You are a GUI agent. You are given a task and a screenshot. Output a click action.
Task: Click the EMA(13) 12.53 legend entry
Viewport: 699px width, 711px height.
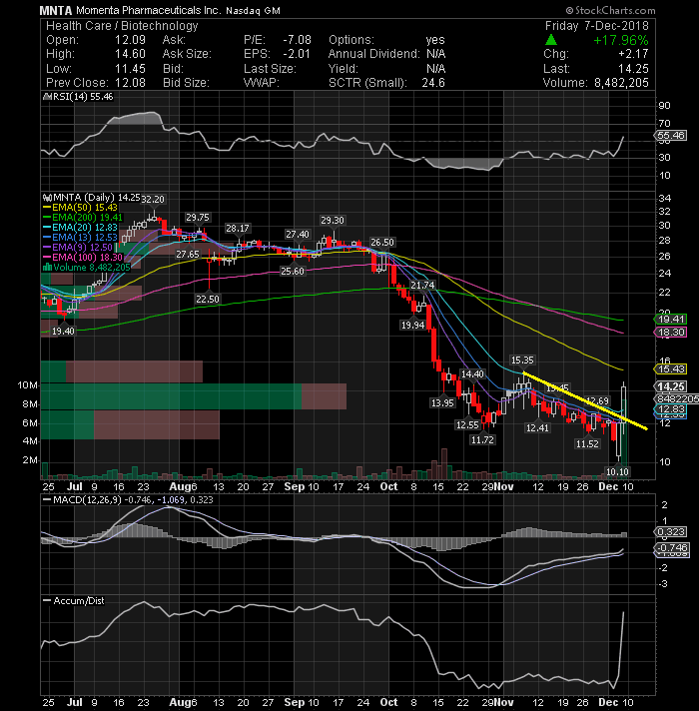(80, 237)
